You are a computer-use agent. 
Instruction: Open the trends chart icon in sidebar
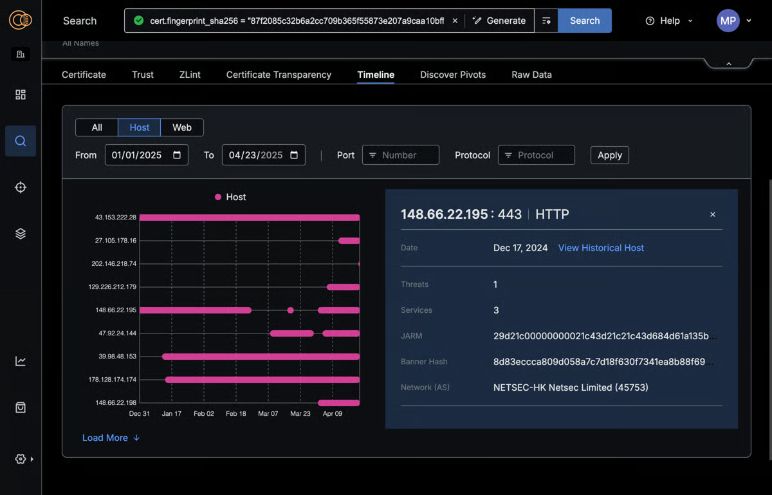(20, 361)
